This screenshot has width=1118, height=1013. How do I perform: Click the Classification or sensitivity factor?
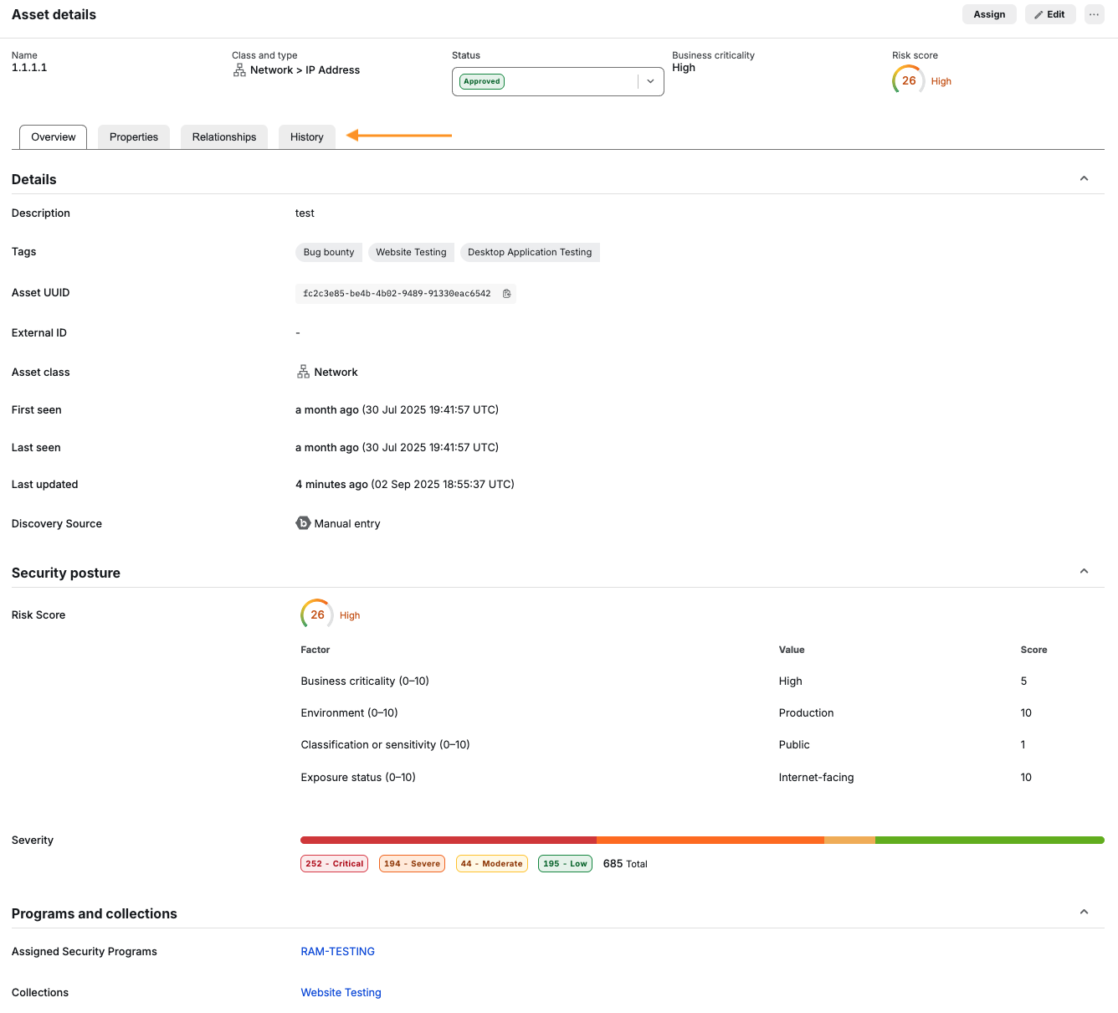(x=385, y=745)
